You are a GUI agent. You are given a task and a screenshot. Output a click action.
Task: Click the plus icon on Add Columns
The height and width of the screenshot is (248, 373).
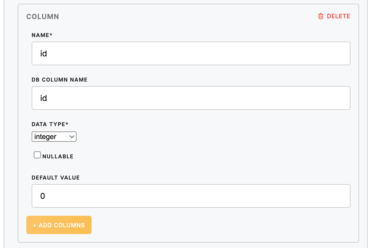[x=34, y=225]
